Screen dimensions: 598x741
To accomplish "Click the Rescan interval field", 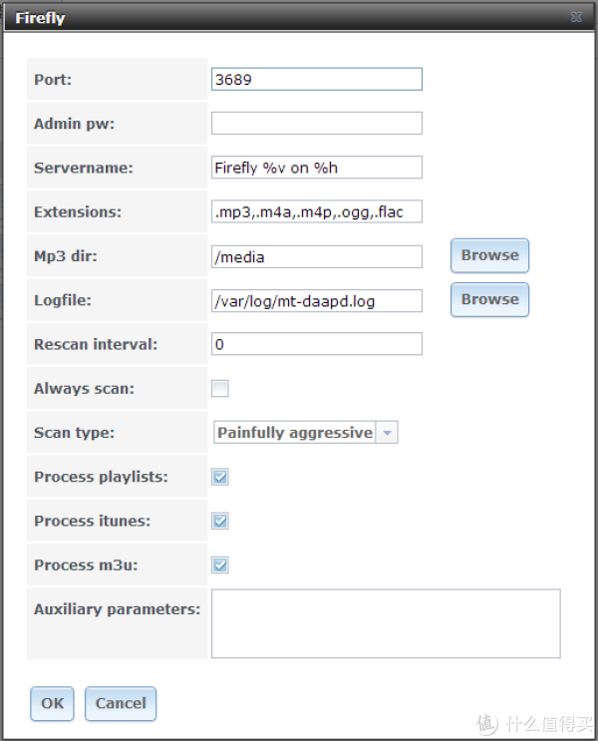I will pyautogui.click(x=316, y=344).
